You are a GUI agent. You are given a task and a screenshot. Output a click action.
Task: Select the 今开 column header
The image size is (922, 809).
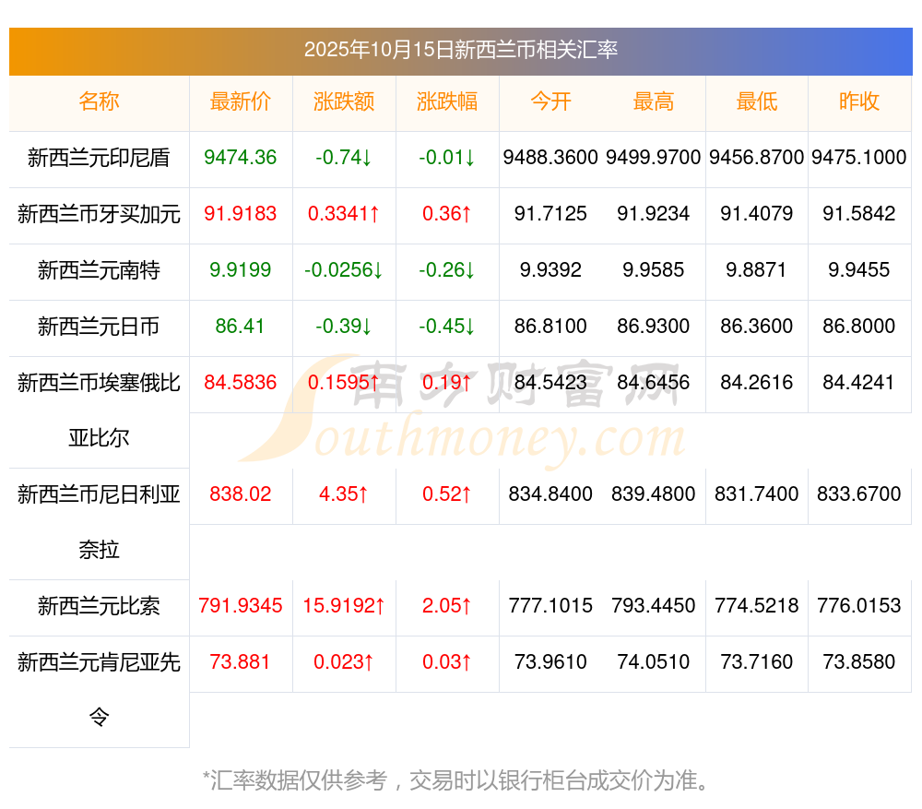pos(550,101)
